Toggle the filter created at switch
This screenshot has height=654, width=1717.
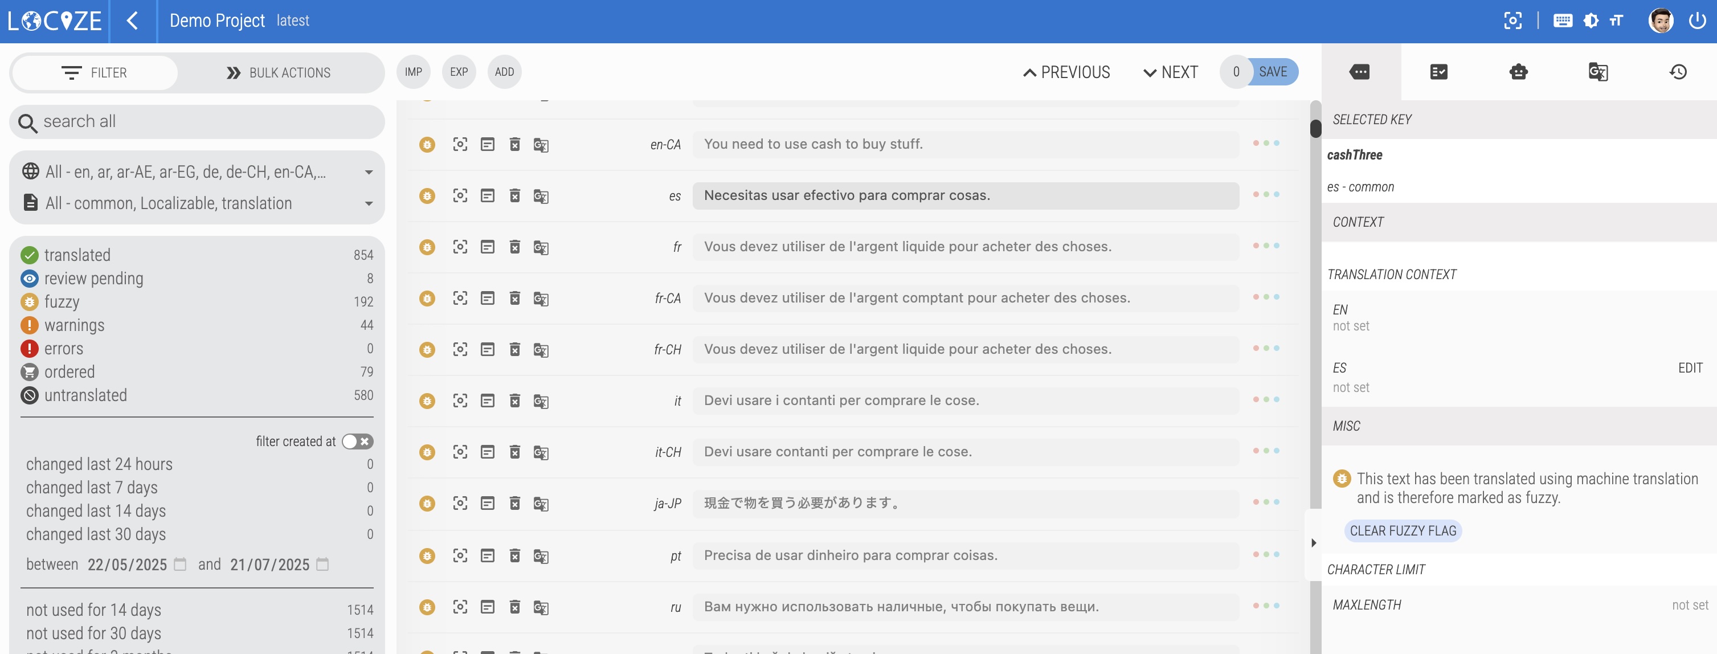(357, 442)
